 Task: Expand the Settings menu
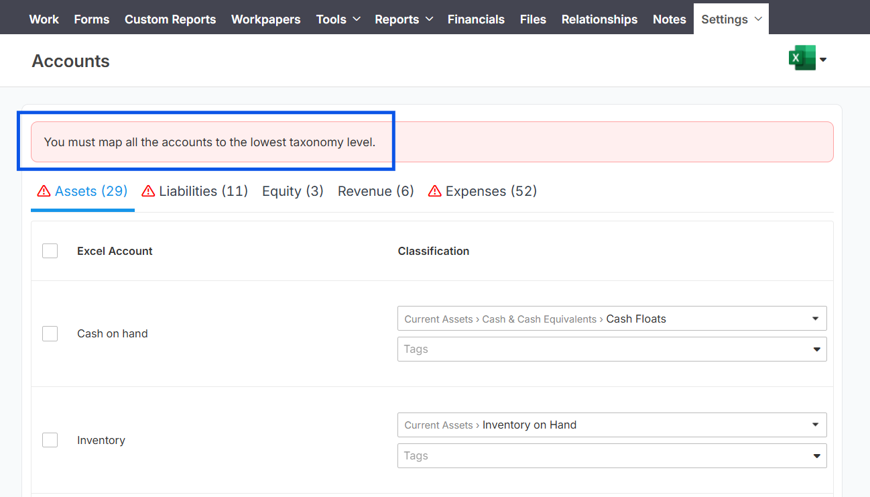click(x=731, y=19)
